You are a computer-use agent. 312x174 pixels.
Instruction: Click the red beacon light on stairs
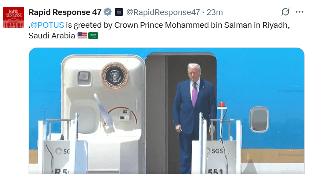(222, 104)
